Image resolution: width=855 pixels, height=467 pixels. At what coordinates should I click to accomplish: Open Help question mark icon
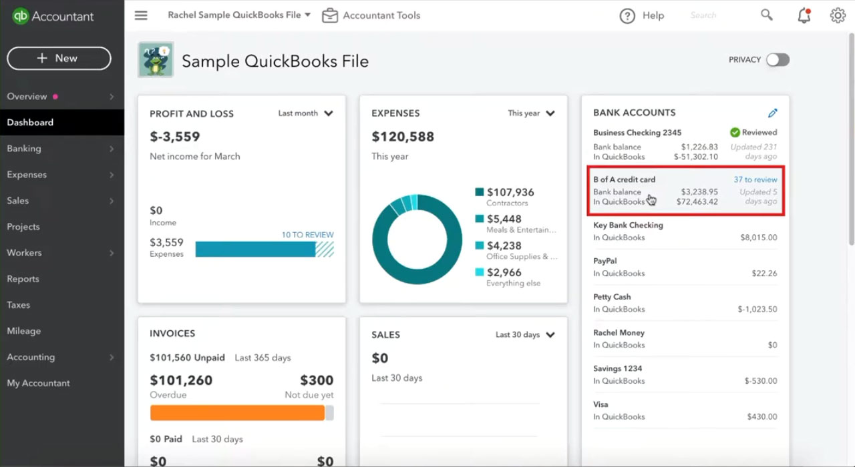tap(627, 15)
